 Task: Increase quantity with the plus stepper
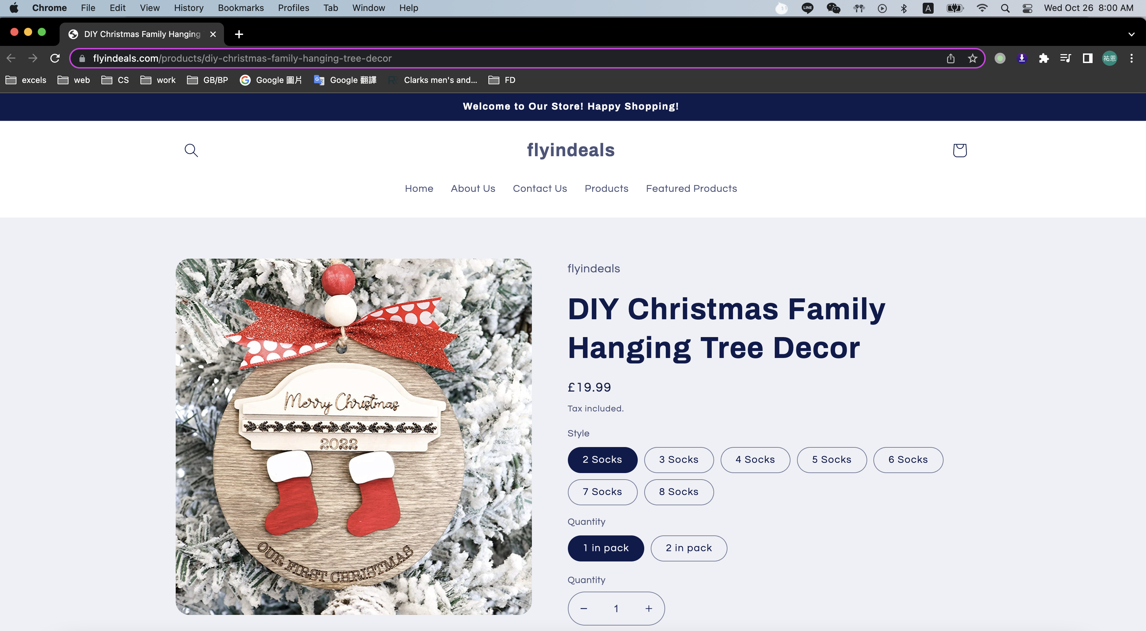[x=649, y=608]
